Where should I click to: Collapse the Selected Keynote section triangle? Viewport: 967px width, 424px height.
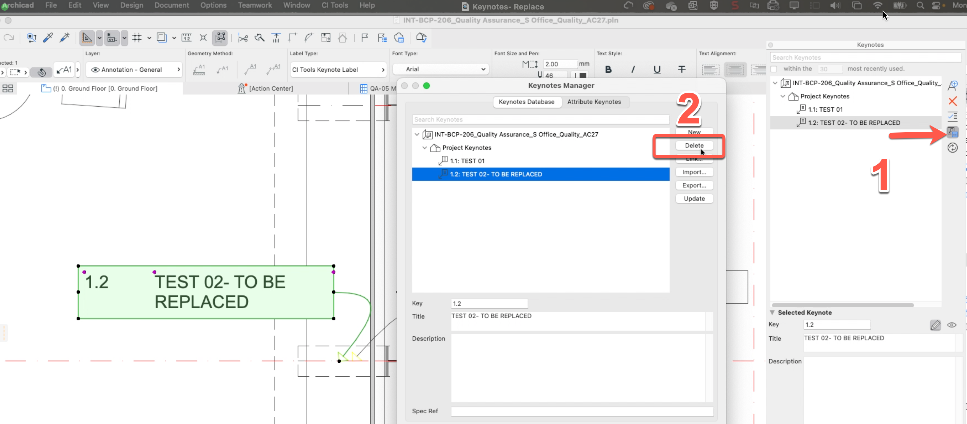click(x=772, y=312)
